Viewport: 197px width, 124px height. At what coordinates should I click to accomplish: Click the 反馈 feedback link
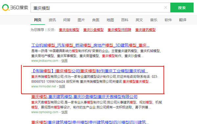(51, 30)
